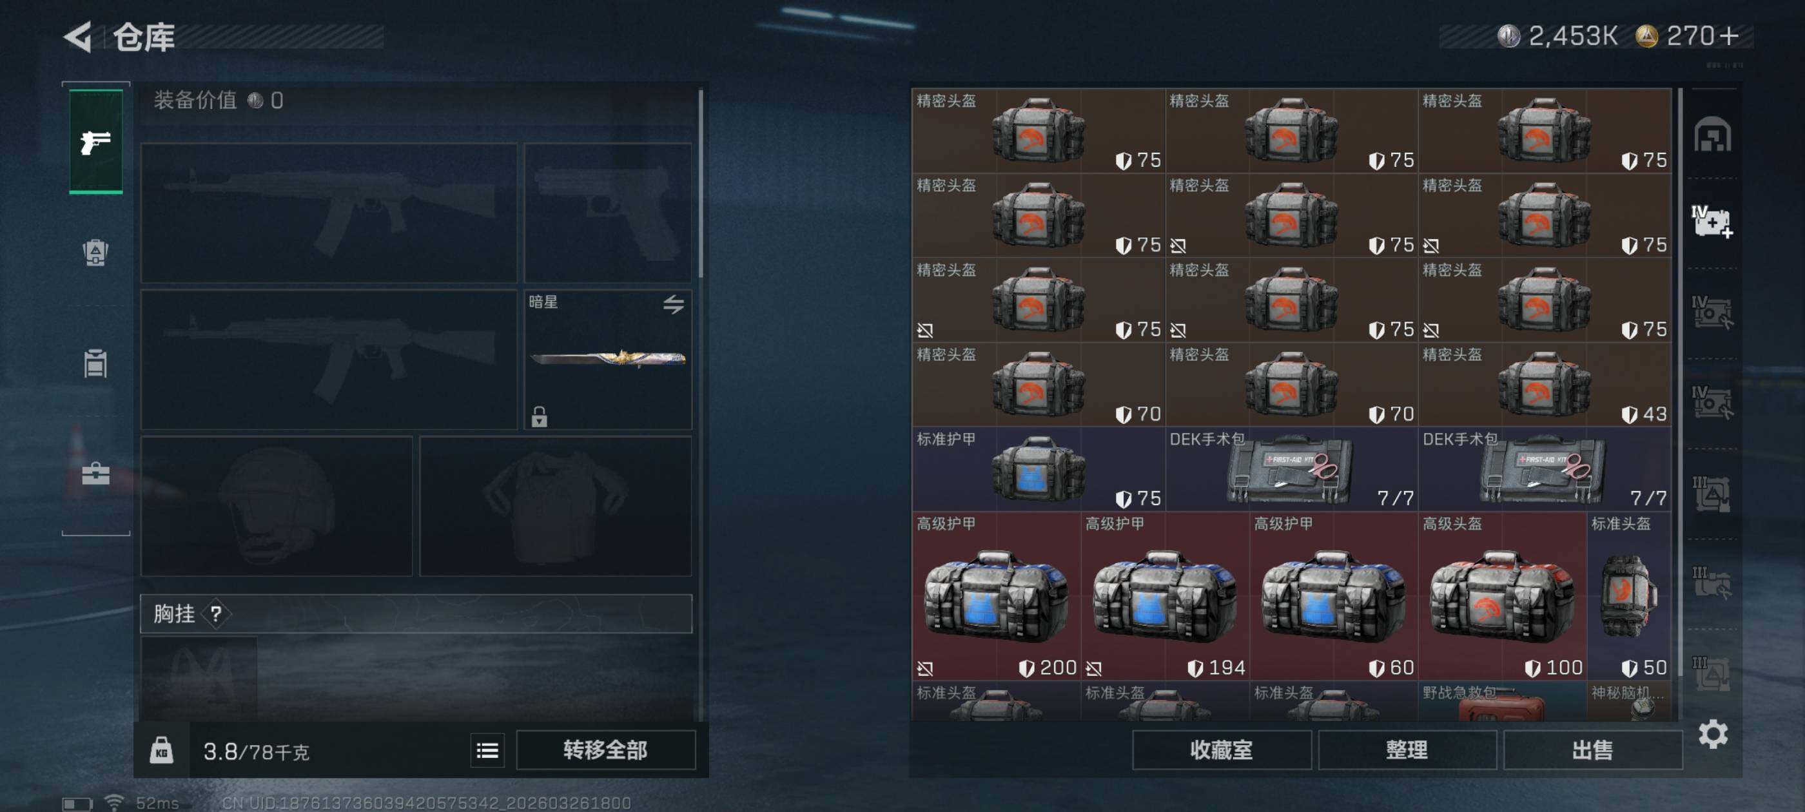This screenshot has width=1805, height=812.
Task: Toggle the swap arrows on 暗星 knife slot
Action: 674,304
